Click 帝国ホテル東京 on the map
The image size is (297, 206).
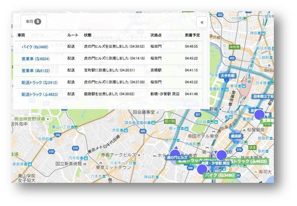click(203, 136)
